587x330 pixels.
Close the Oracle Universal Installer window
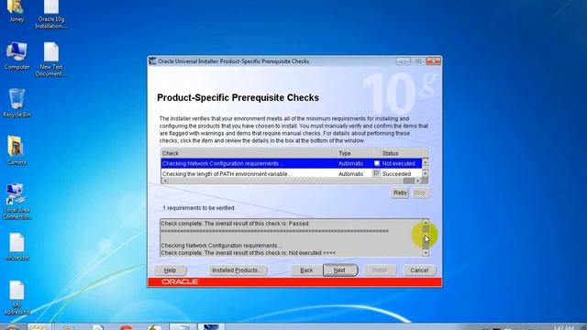point(434,61)
